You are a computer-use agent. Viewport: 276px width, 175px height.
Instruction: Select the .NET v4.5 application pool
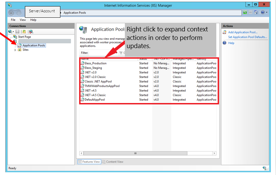click(x=148, y=90)
